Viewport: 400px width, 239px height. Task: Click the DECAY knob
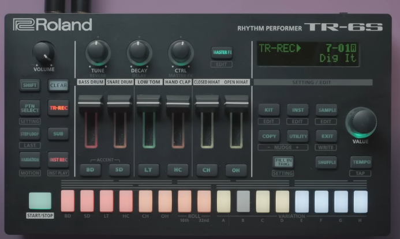tap(139, 52)
